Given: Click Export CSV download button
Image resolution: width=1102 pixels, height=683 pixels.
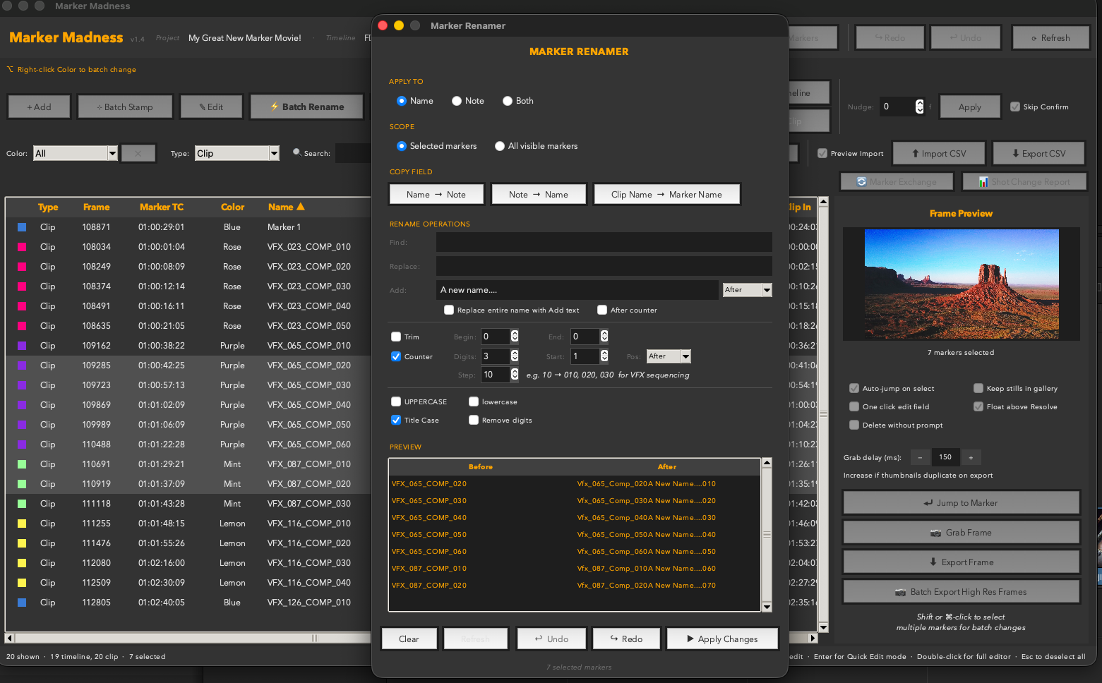Looking at the screenshot, I should click(1038, 153).
